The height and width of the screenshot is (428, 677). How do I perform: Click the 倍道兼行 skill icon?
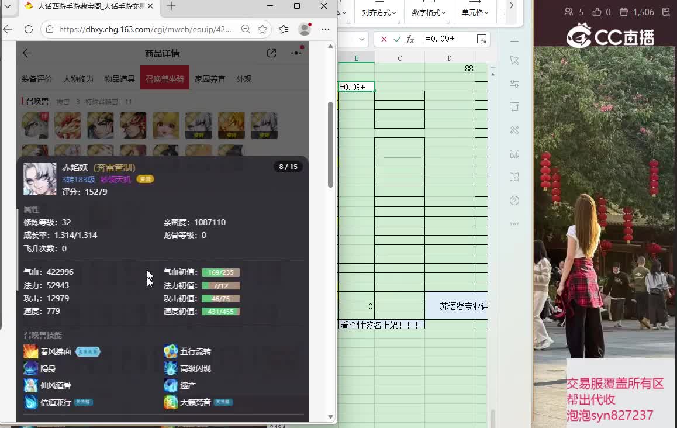30,402
